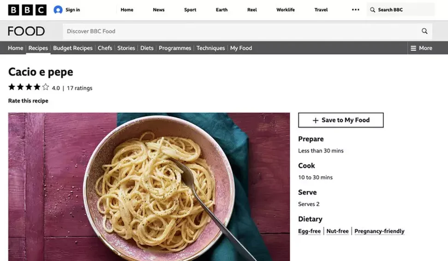The height and width of the screenshot is (261, 448).
Task: Open the Techniques section
Action: click(210, 48)
